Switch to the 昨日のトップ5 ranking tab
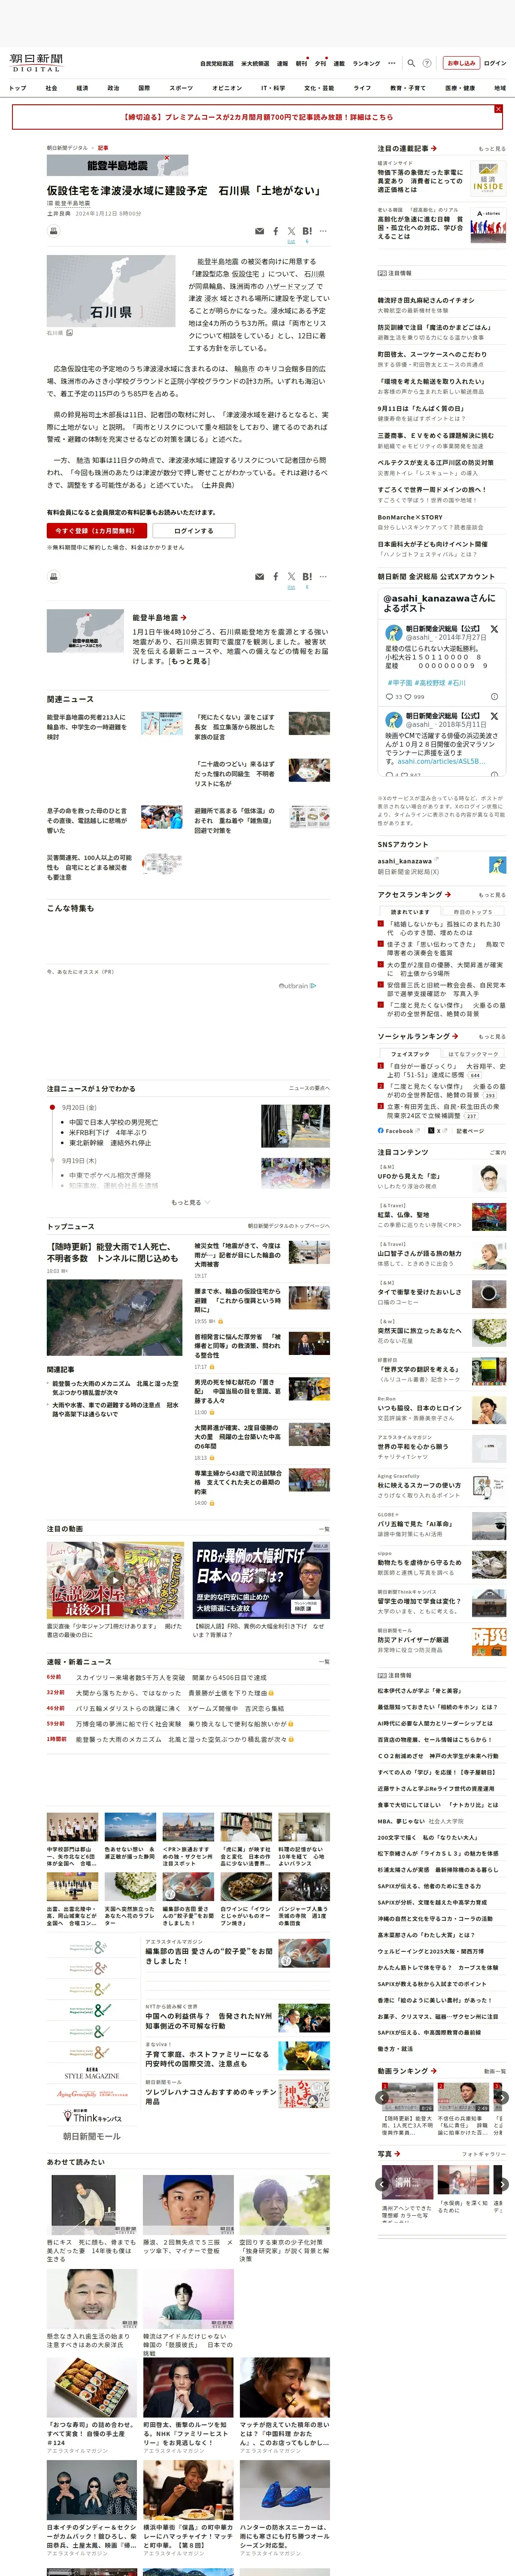The width and height of the screenshot is (515, 2576). click(x=472, y=912)
